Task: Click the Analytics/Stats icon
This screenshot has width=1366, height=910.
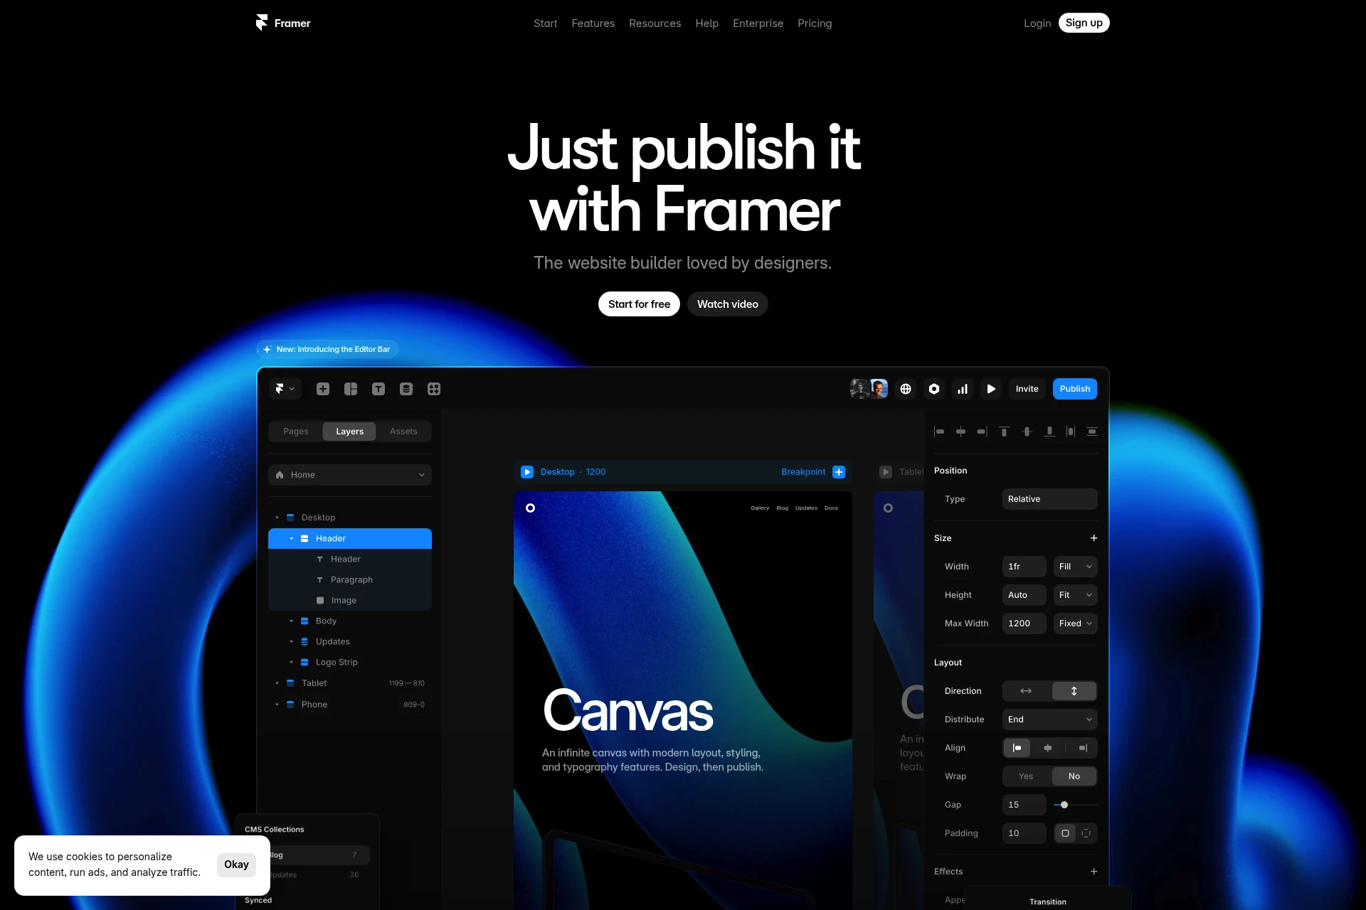Action: 961,389
